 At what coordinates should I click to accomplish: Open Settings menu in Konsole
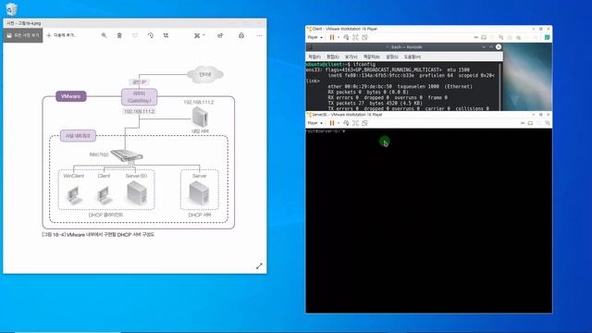[x=392, y=56]
